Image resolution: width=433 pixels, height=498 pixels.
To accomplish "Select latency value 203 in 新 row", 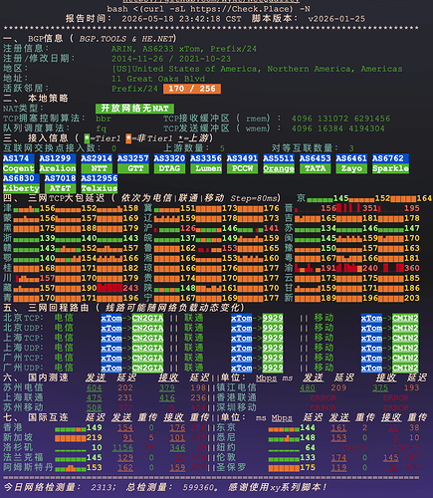I will click(x=412, y=298).
